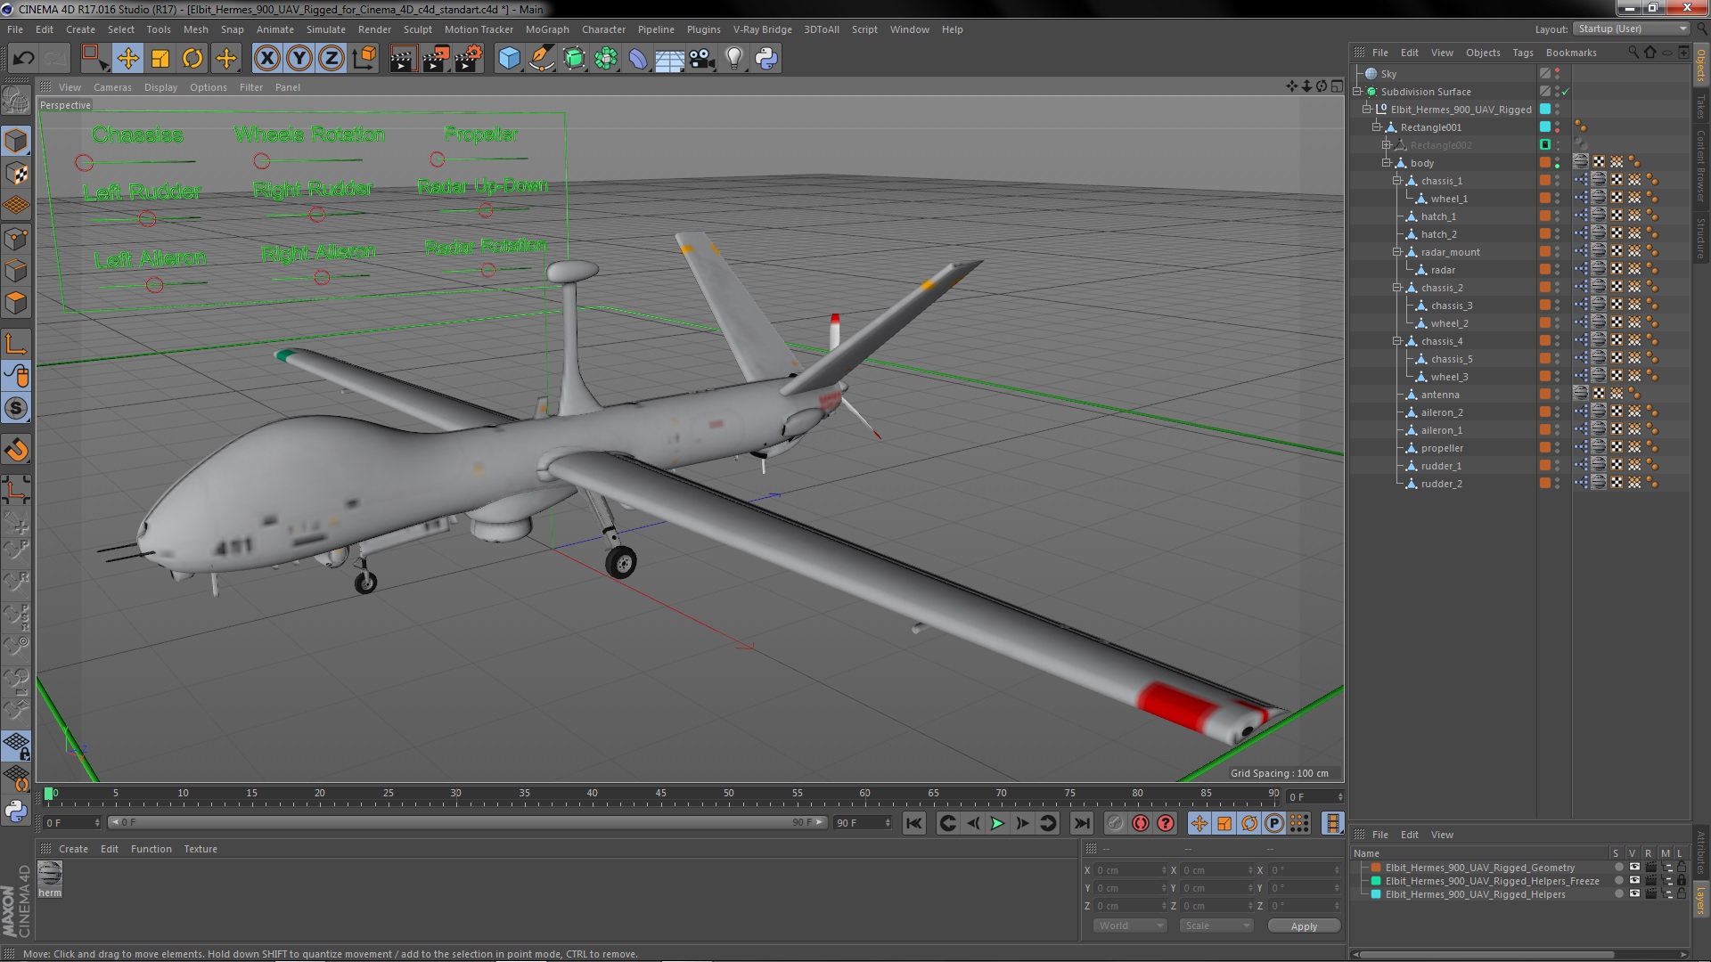Open the MoGraph array icon

point(606,59)
